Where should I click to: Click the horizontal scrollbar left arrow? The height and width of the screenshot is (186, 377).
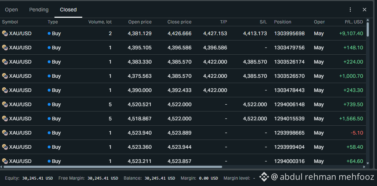coord(1,166)
